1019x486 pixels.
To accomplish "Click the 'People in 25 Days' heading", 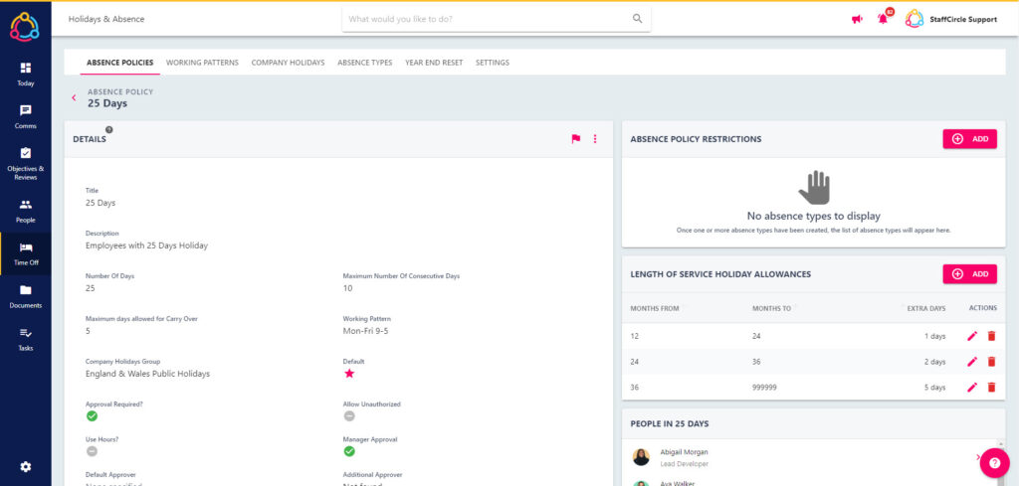I will [670, 423].
